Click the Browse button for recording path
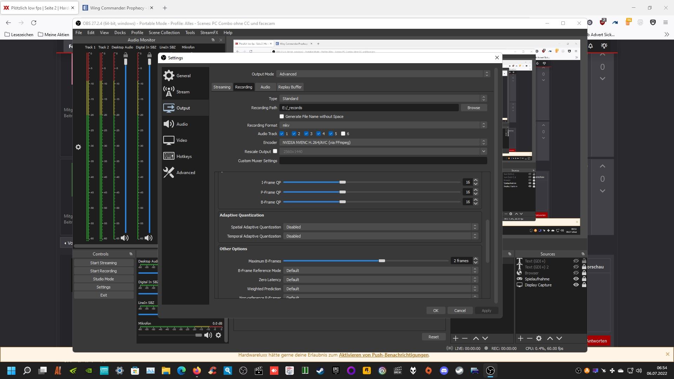The height and width of the screenshot is (379, 674). 474,108
